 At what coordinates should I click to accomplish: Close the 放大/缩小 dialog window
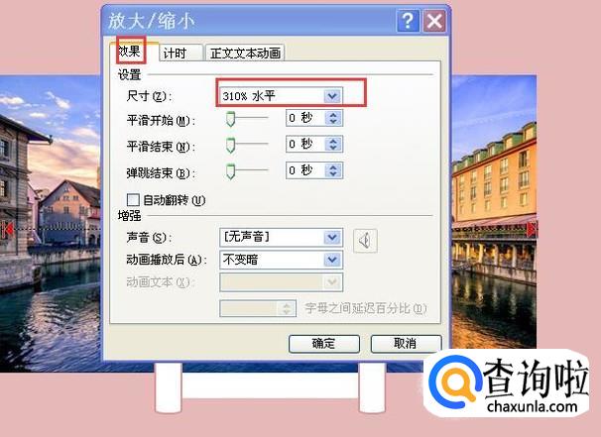click(x=434, y=21)
